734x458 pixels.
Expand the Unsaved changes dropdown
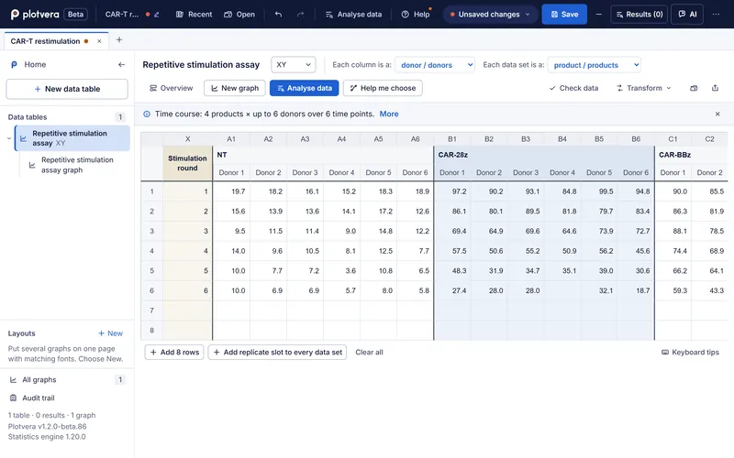(490, 15)
